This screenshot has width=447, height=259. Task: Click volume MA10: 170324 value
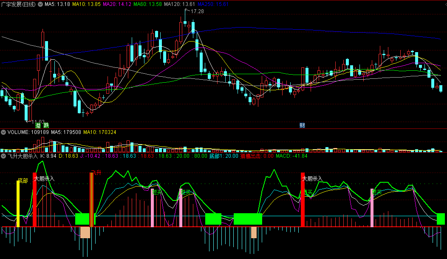tap(99, 132)
